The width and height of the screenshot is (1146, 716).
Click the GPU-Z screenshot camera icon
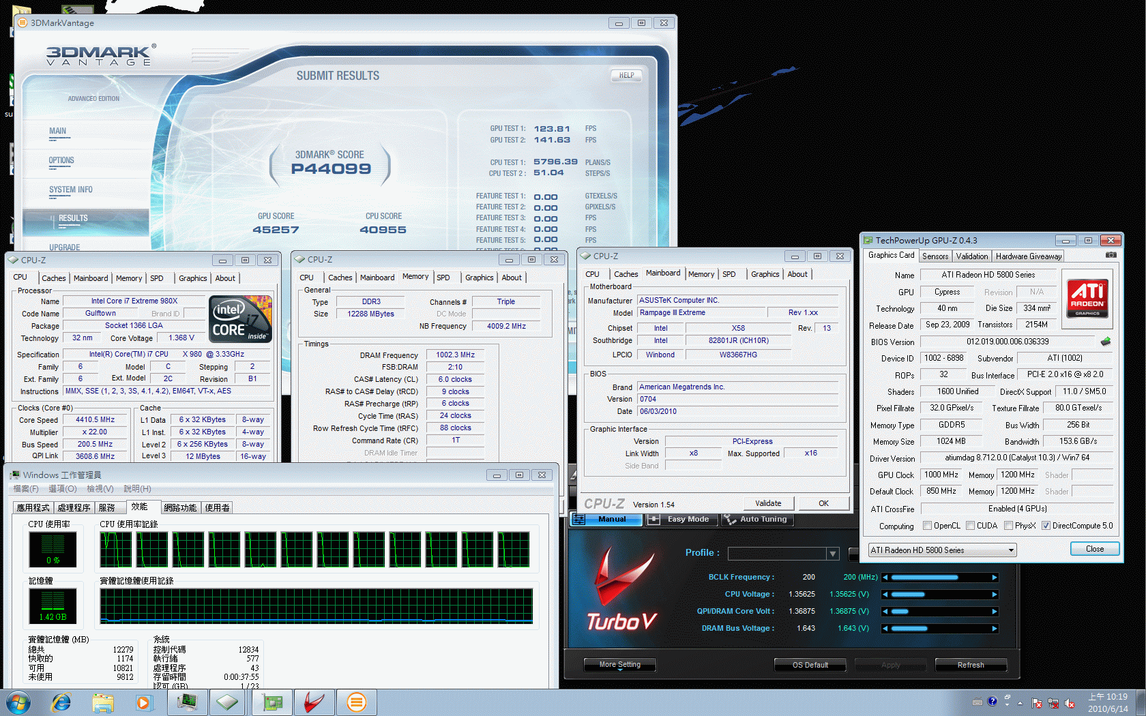[x=1111, y=255]
